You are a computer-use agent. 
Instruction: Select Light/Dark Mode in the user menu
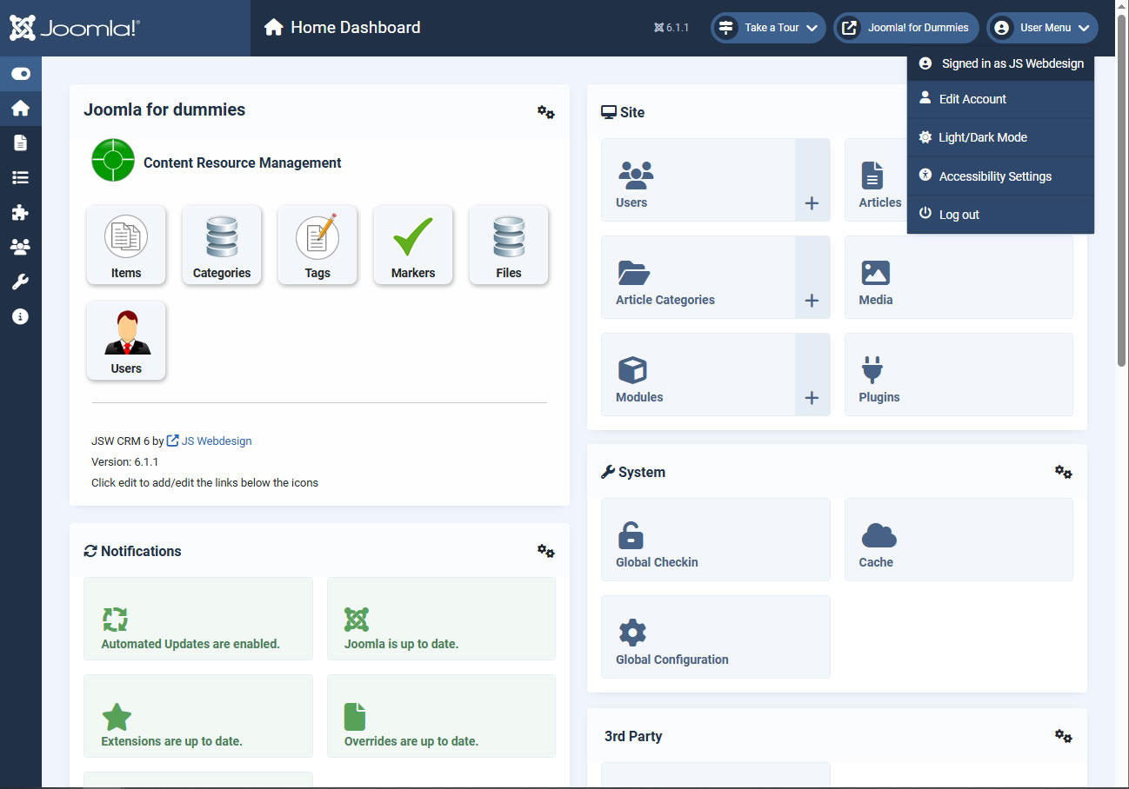[1000, 137]
